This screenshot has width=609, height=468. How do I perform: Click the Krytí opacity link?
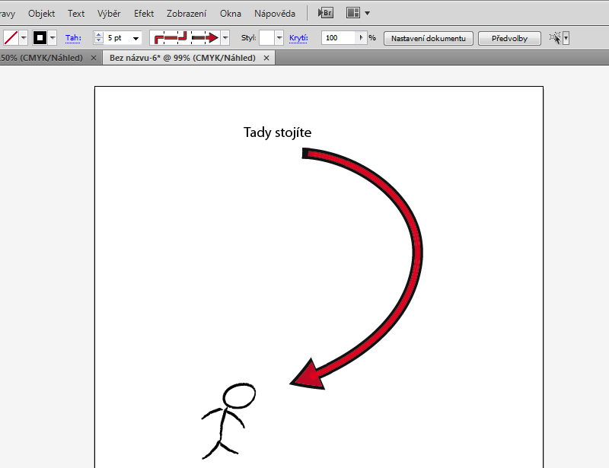point(298,37)
